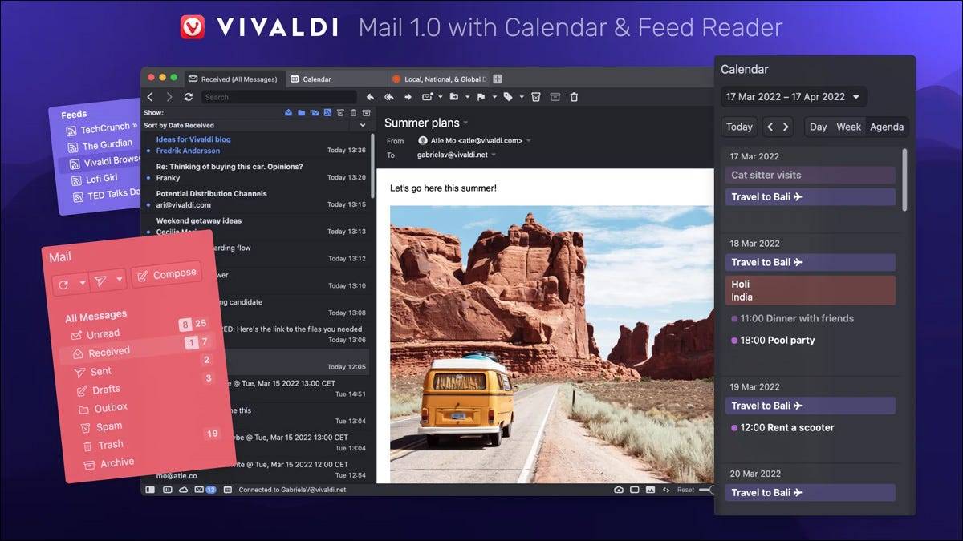Toggle the panels sidebar from the status bar
The image size is (963, 541).
[x=150, y=488]
